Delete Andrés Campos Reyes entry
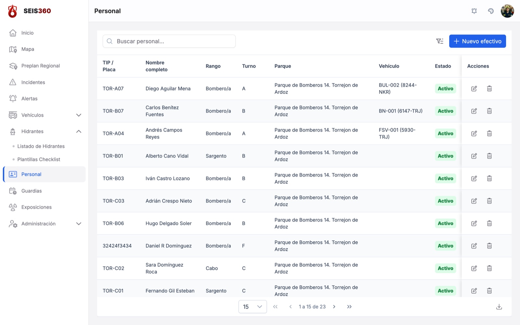This screenshot has width=520, height=325. pos(489,133)
